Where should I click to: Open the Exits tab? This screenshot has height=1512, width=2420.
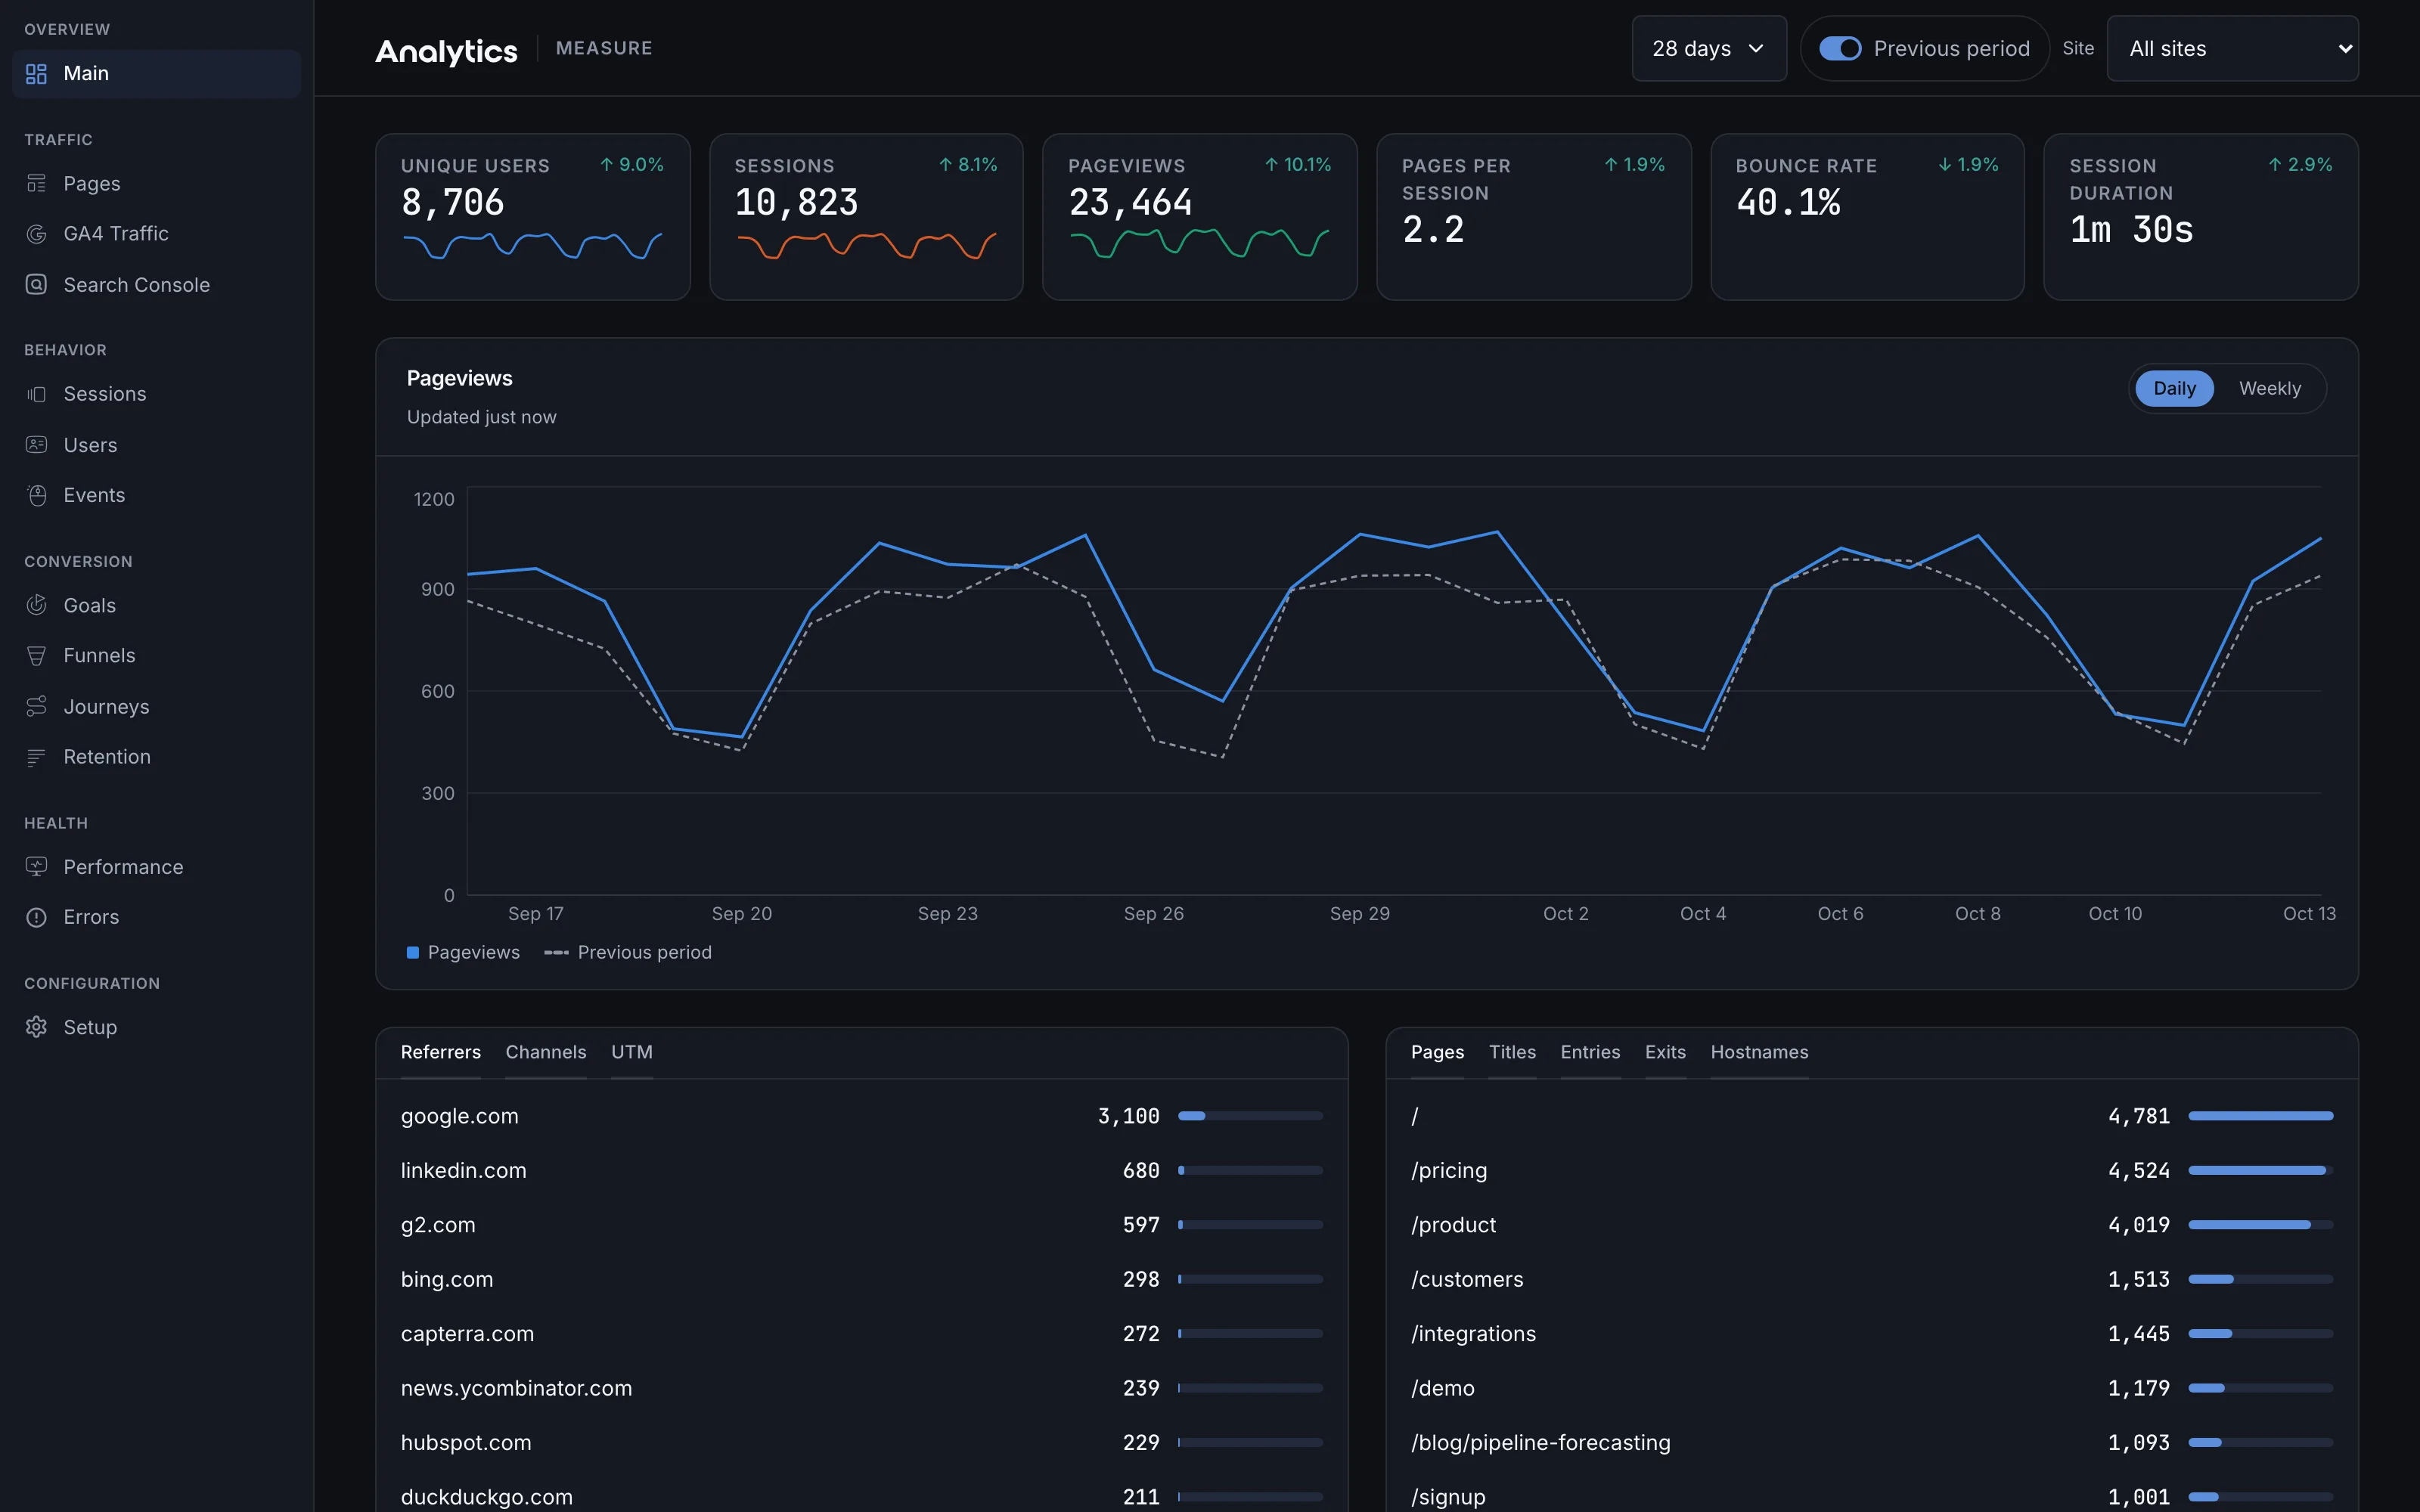[1665, 1053]
